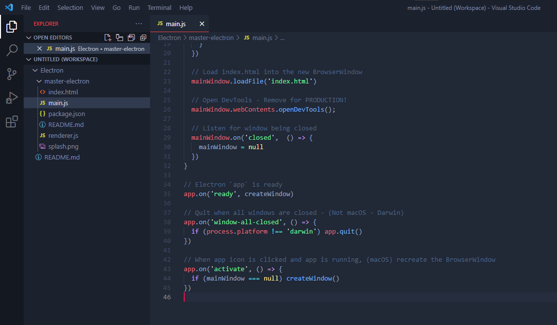Open the Run menu
This screenshot has height=325, width=557.
pyautogui.click(x=134, y=7)
